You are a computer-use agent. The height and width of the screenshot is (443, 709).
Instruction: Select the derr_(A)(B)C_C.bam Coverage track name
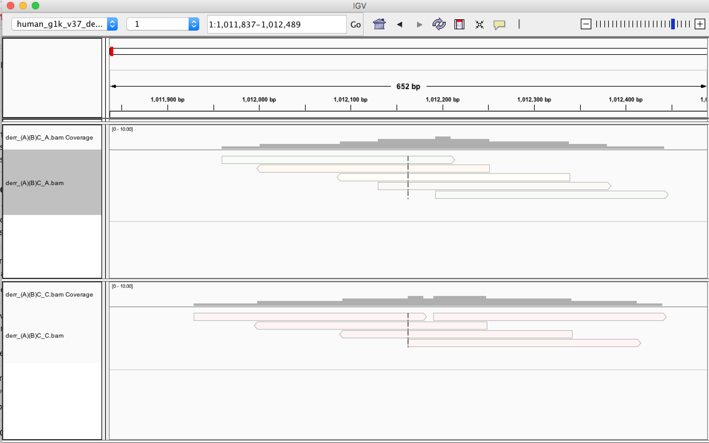pyautogui.click(x=49, y=295)
